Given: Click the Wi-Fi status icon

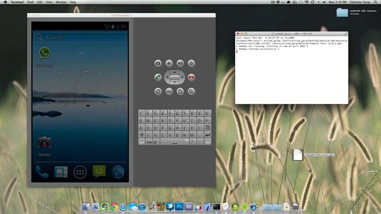Looking at the screenshot, I should [x=307, y=2].
